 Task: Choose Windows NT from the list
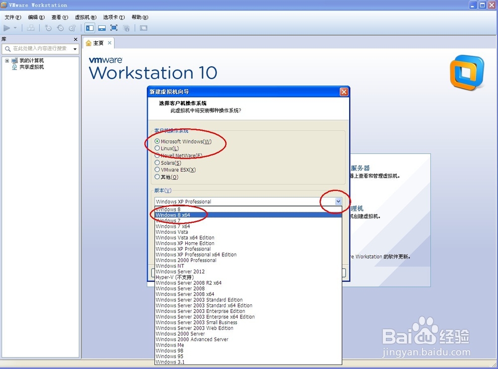click(249, 266)
